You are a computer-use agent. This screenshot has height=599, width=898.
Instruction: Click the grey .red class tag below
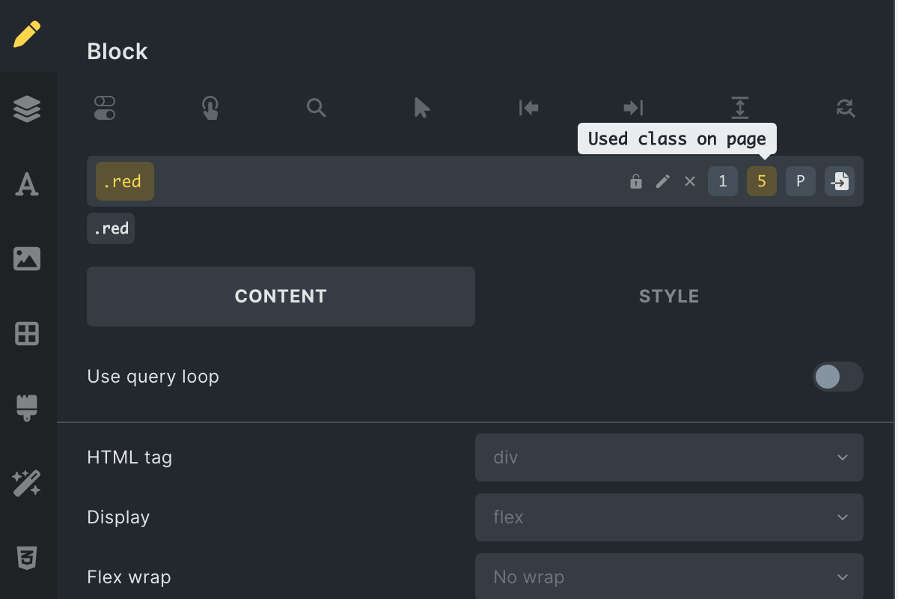[111, 228]
